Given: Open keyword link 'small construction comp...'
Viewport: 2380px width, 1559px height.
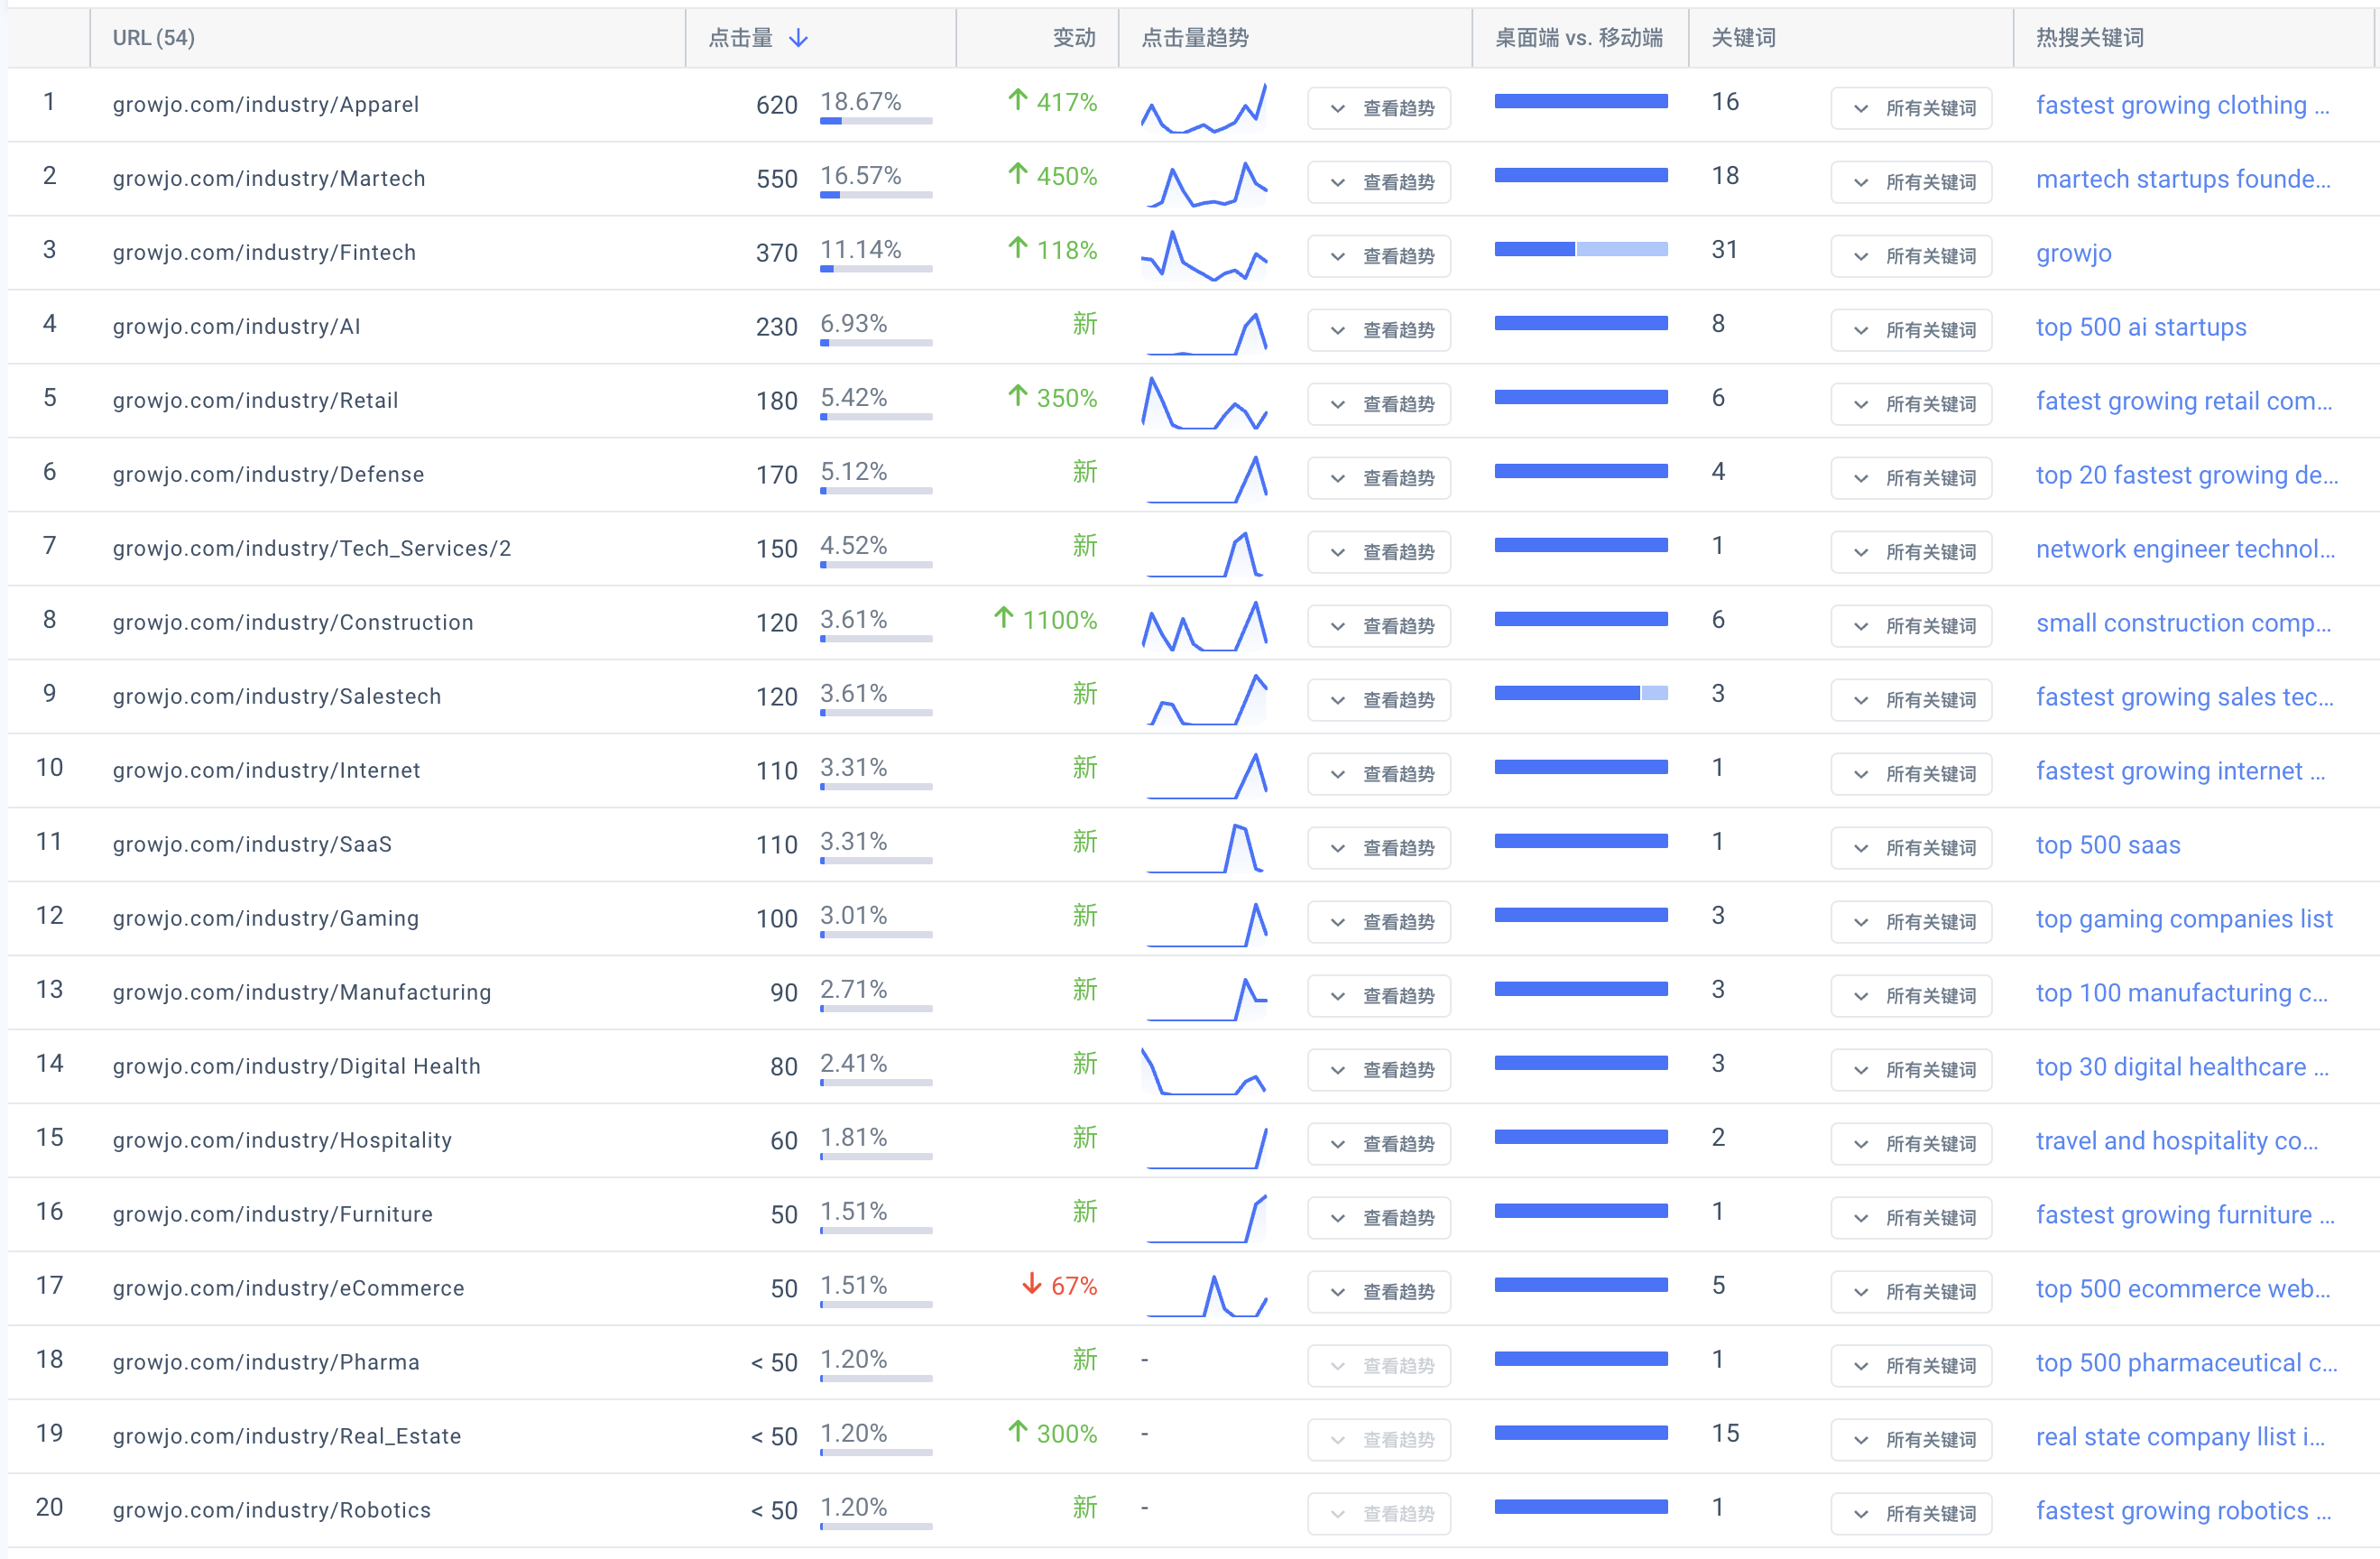Looking at the screenshot, I should tap(2183, 623).
